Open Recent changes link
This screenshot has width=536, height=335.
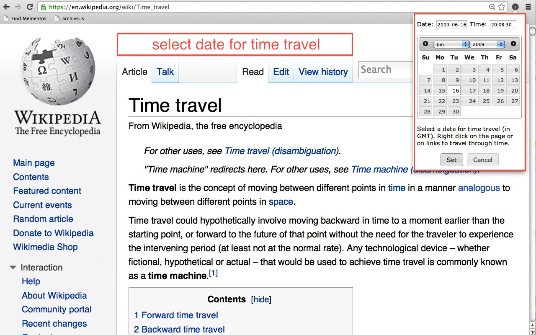tap(54, 324)
